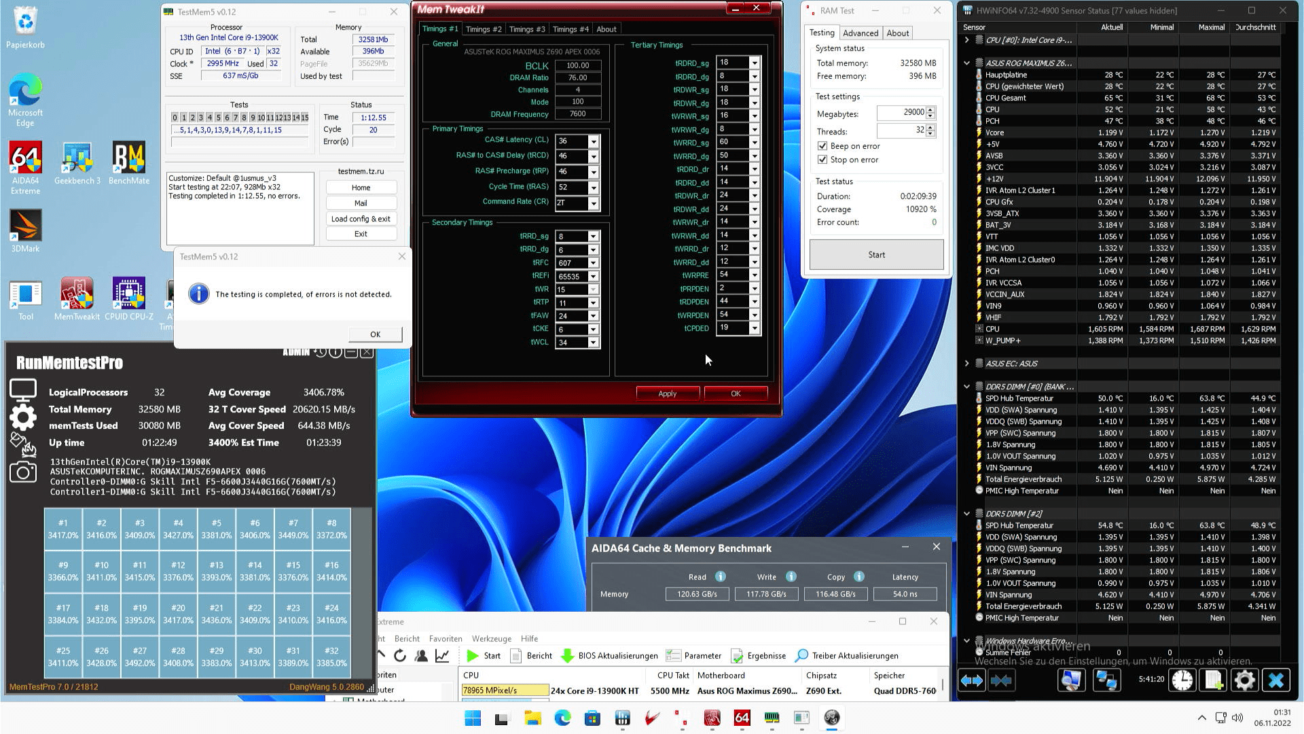Click OK in TestMem5 completion dialog

[376, 334]
